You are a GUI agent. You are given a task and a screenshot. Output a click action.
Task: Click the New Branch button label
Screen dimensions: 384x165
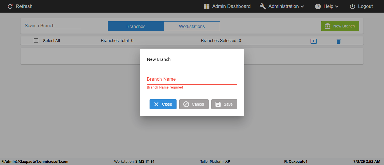click(x=344, y=26)
